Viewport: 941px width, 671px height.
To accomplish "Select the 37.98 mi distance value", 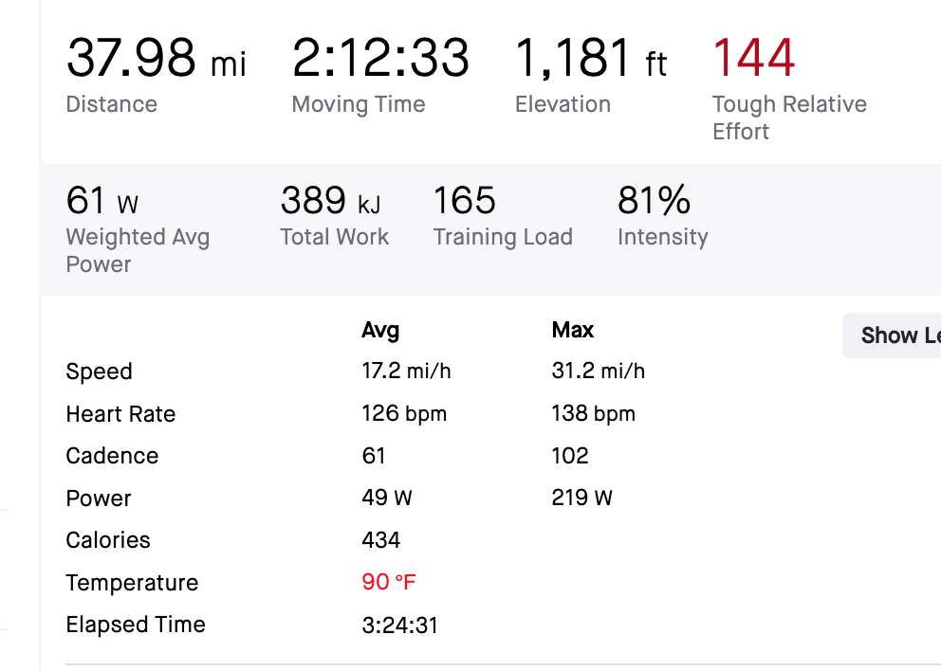I will coord(156,58).
